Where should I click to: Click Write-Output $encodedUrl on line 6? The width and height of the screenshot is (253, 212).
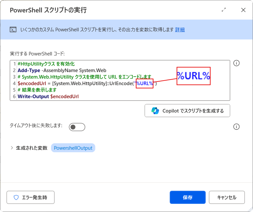[x=48, y=97]
